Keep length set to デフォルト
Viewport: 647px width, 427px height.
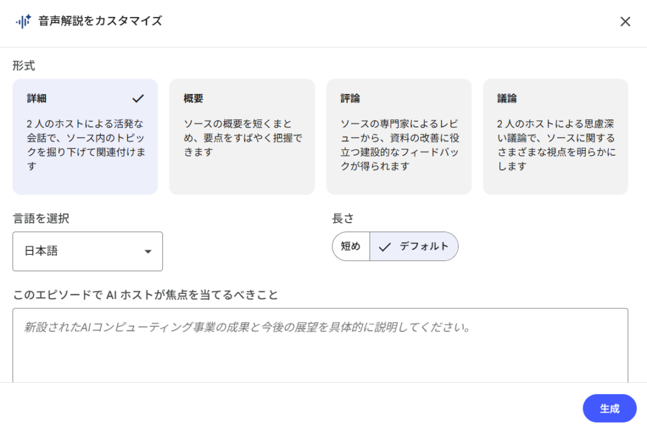point(414,247)
